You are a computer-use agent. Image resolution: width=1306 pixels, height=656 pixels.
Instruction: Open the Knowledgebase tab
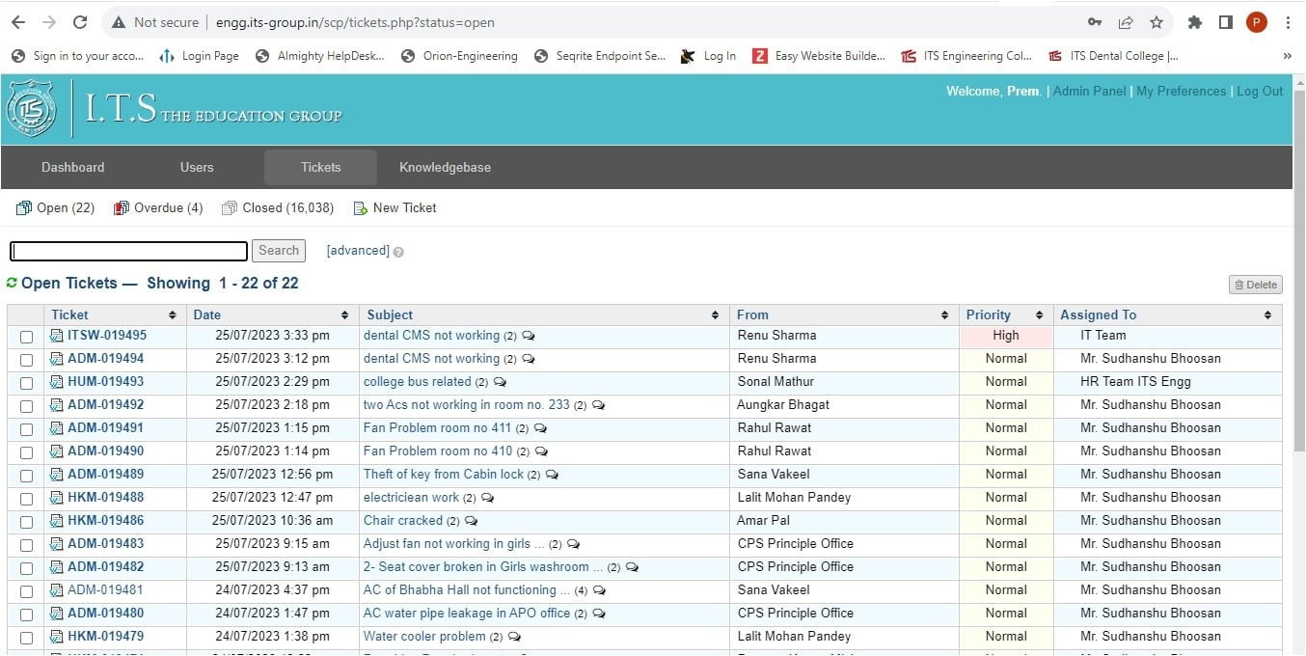click(x=445, y=167)
